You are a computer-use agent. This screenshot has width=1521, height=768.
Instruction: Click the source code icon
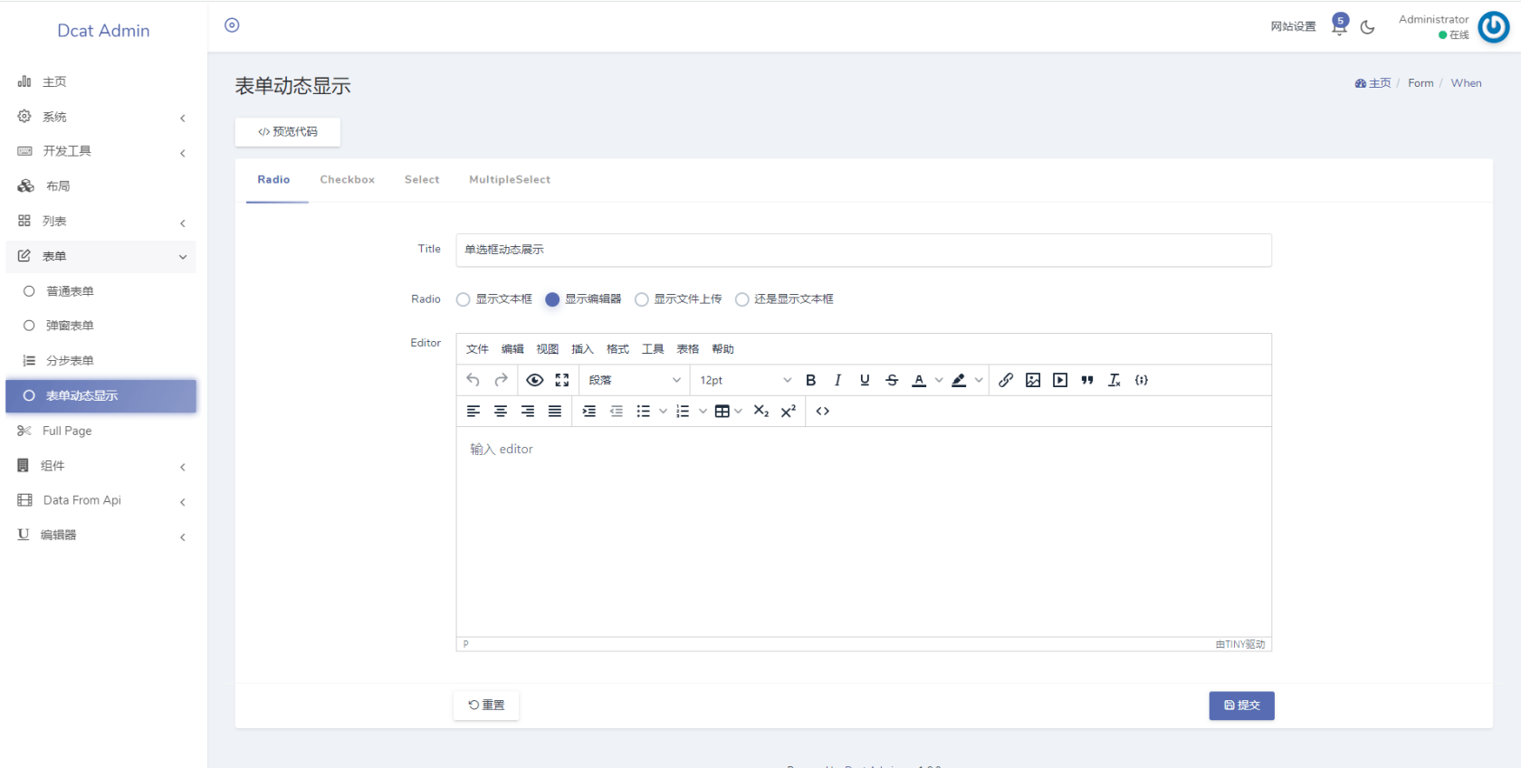pos(822,412)
